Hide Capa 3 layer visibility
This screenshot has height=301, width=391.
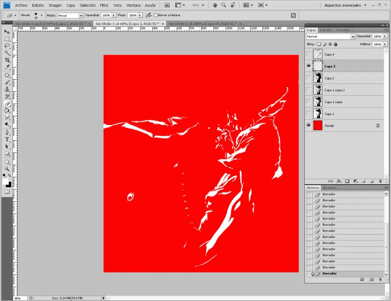[309, 66]
